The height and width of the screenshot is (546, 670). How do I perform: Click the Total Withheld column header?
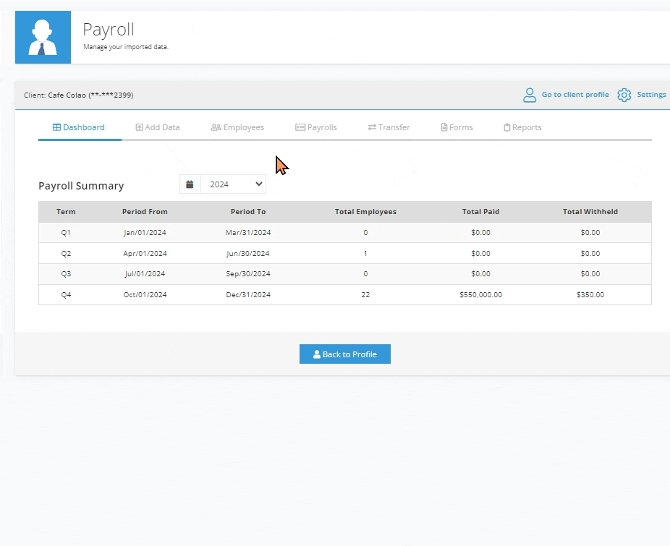[x=590, y=211]
